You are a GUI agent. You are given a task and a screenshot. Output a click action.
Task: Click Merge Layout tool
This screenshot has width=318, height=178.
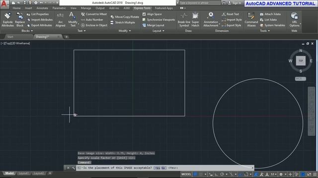[154, 25]
